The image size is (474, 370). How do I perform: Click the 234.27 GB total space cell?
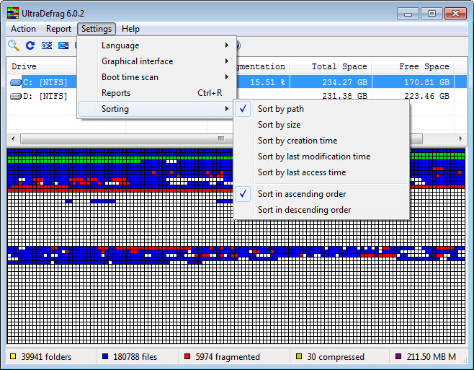[x=344, y=82]
